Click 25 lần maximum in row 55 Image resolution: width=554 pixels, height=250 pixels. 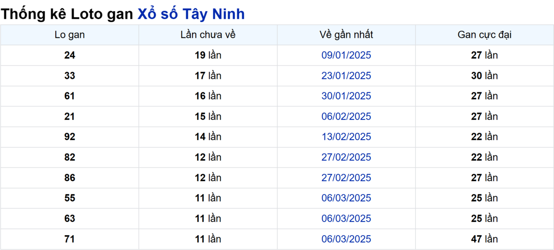484,198
